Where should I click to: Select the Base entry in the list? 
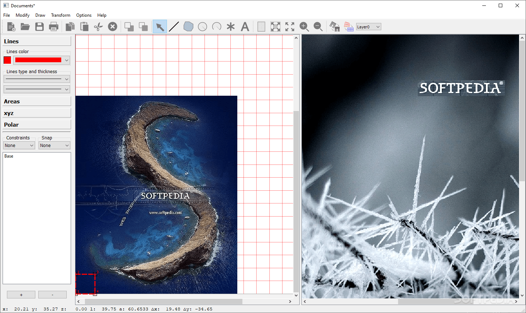(9, 156)
